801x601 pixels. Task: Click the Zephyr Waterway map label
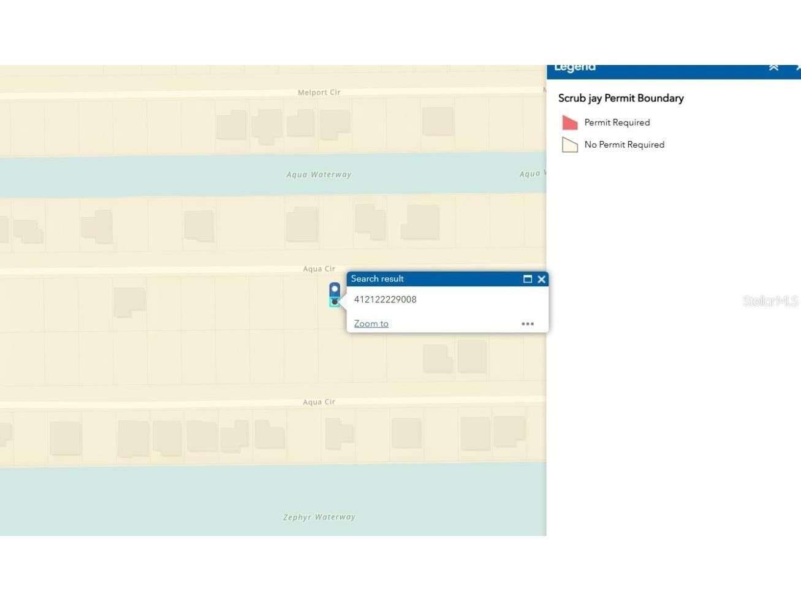(x=319, y=517)
